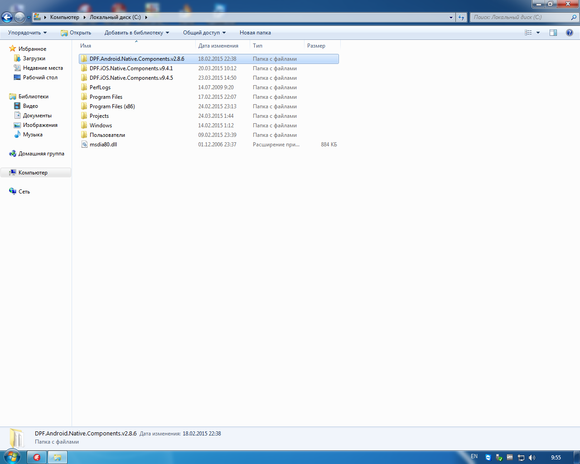Open the view options dropdown arrow
580x464 pixels.
[538, 33]
